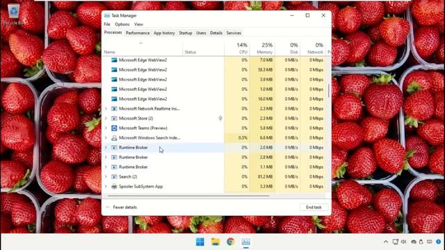Screen dimensions: 445x250
Task: Switch to the Users tab
Action: (x=201, y=33)
